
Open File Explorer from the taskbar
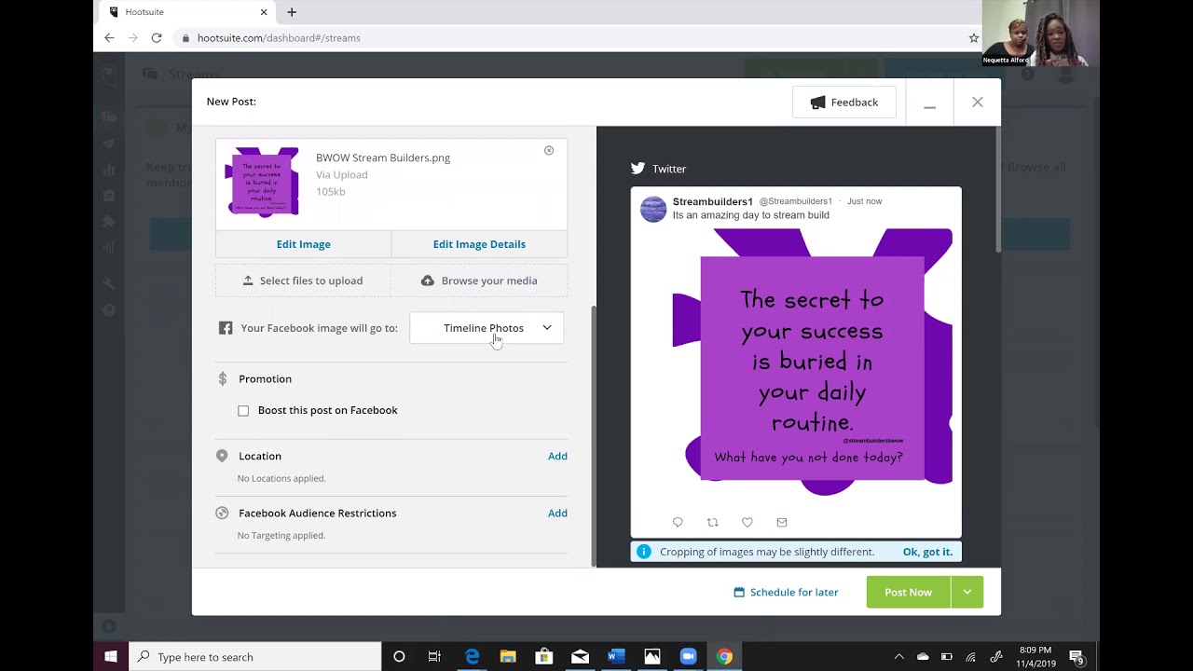pyautogui.click(x=508, y=657)
